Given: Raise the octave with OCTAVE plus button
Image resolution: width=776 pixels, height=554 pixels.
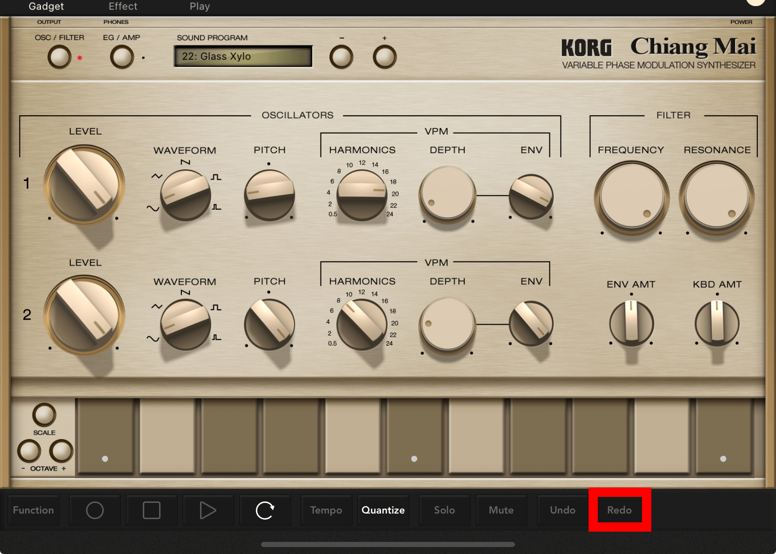Looking at the screenshot, I should pos(61,451).
